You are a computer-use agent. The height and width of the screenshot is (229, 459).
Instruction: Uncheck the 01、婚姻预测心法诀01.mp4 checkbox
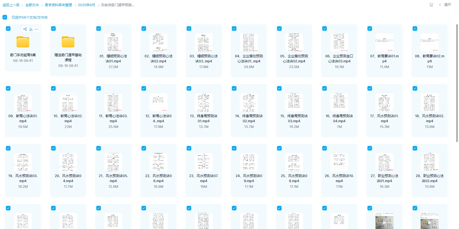99,29
